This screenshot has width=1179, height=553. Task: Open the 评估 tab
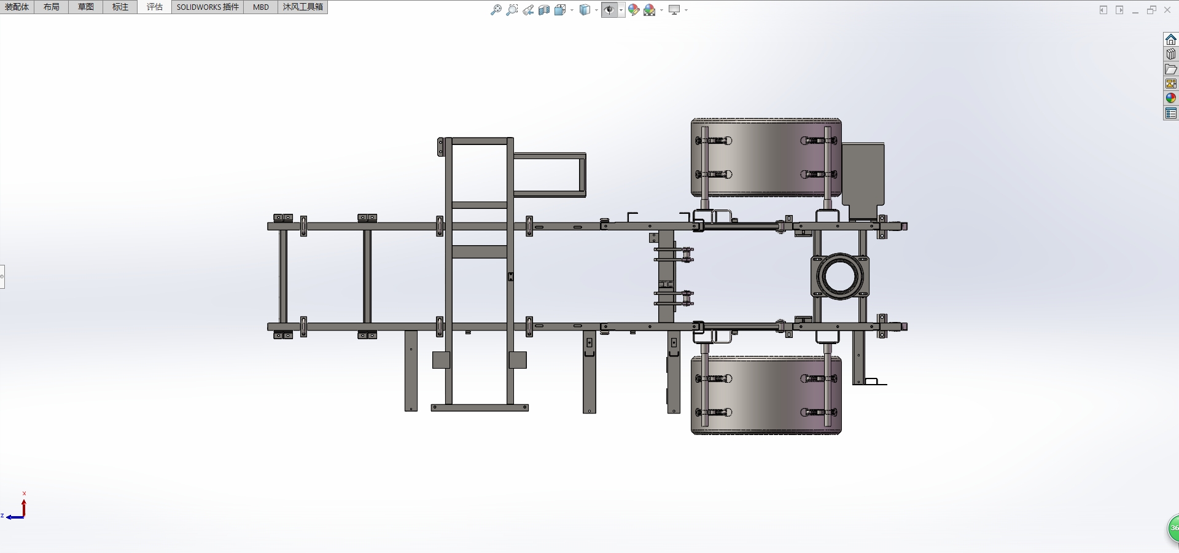click(x=155, y=7)
